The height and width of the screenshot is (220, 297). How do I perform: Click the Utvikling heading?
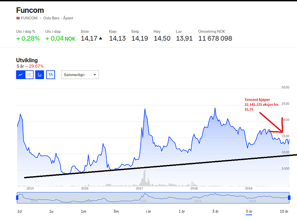[27, 60]
